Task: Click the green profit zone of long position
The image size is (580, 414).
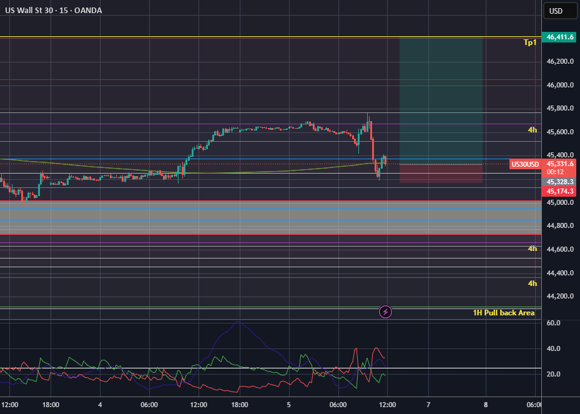Action: coord(441,101)
